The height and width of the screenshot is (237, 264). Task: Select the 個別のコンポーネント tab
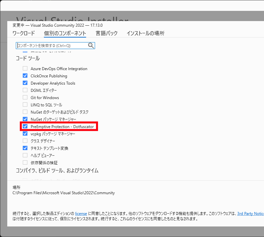[65, 33]
